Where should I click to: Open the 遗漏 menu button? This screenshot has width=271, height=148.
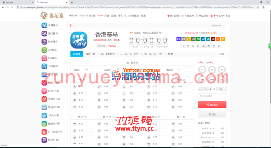tap(221, 54)
